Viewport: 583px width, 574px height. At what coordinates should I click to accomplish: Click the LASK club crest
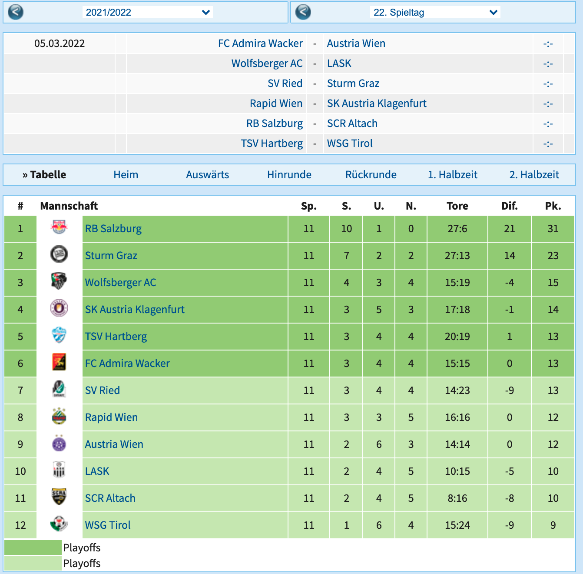pyautogui.click(x=59, y=470)
